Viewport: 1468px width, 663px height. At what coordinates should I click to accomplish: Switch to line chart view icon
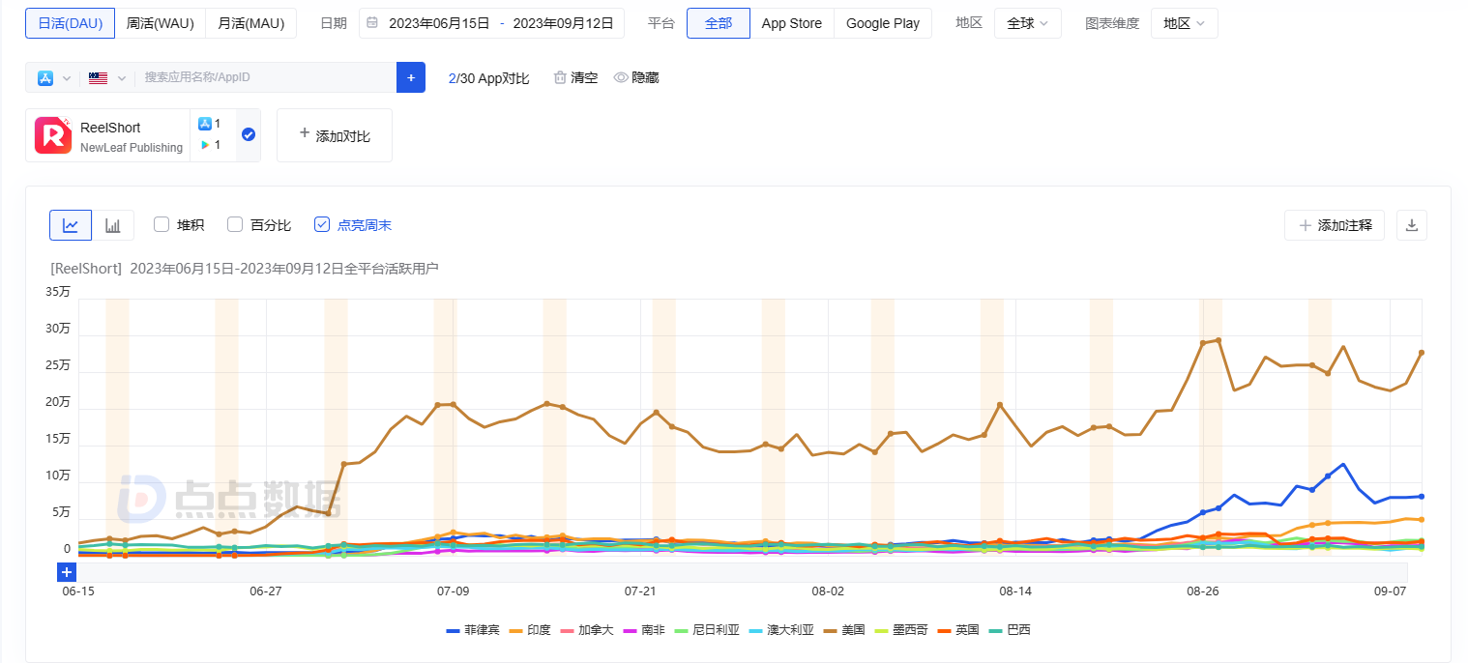(x=71, y=225)
